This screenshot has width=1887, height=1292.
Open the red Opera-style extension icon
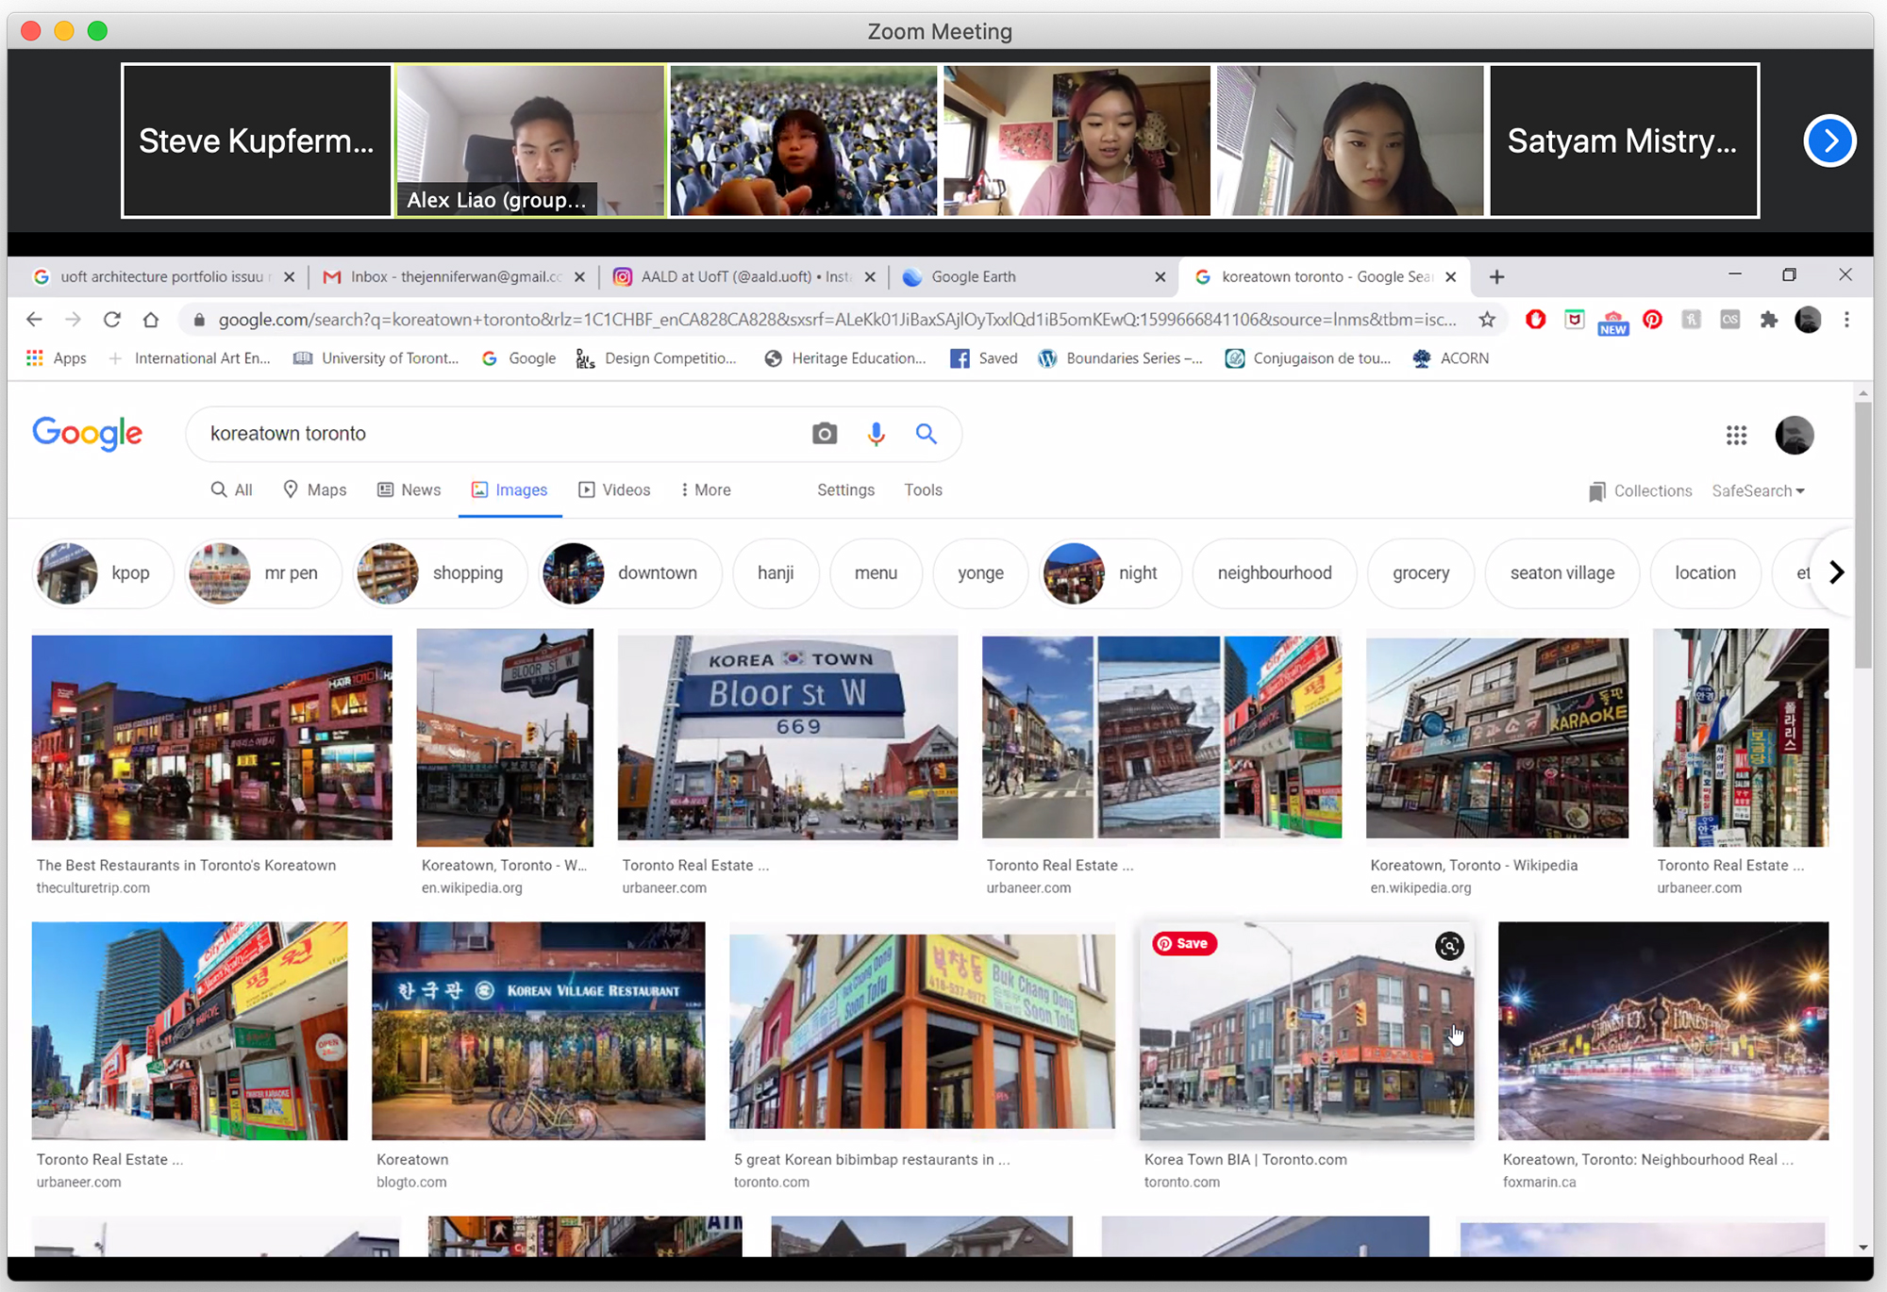click(x=1535, y=320)
